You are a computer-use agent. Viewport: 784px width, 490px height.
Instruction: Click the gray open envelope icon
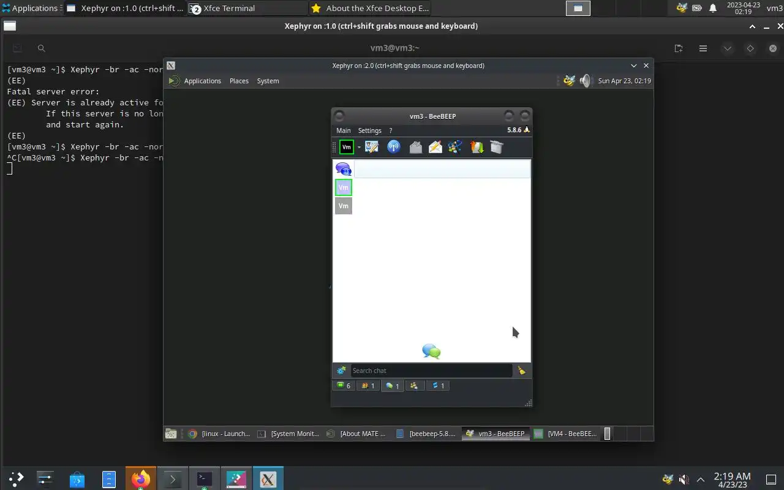(415, 147)
